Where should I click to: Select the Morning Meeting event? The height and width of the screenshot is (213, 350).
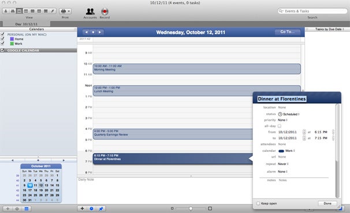[x=196, y=69]
